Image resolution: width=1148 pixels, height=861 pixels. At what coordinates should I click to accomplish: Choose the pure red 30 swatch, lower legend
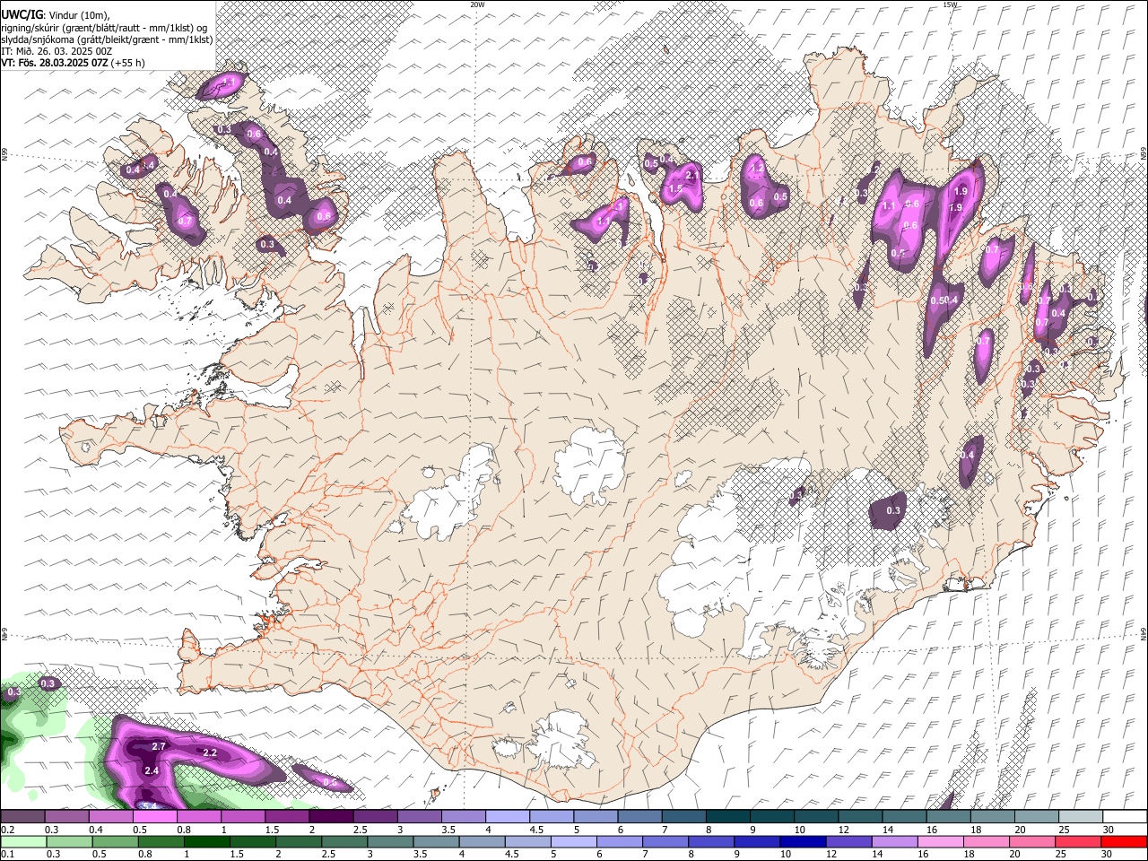point(1124,841)
